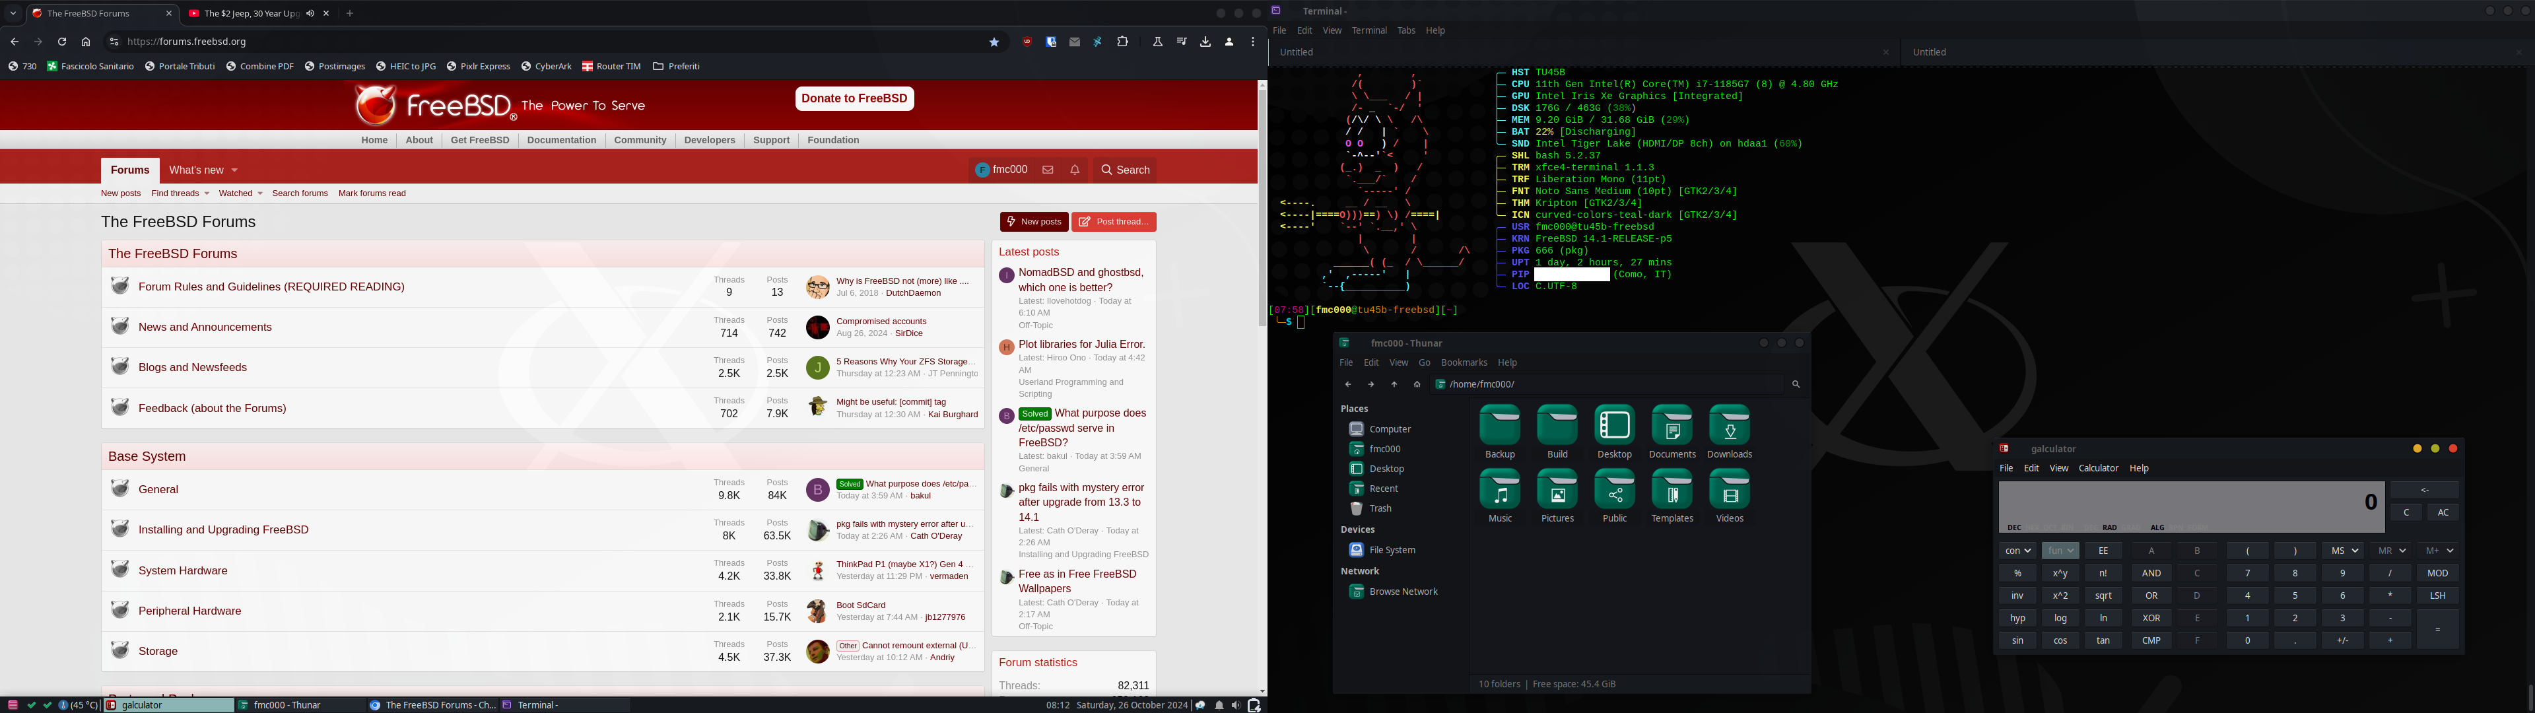This screenshot has height=713, width=2535.
Task: Click bookmark star in address bar
Action: coord(994,42)
